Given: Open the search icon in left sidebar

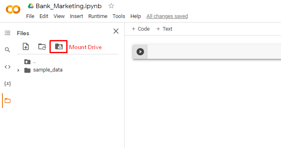Looking at the screenshot, I should 7,50.
